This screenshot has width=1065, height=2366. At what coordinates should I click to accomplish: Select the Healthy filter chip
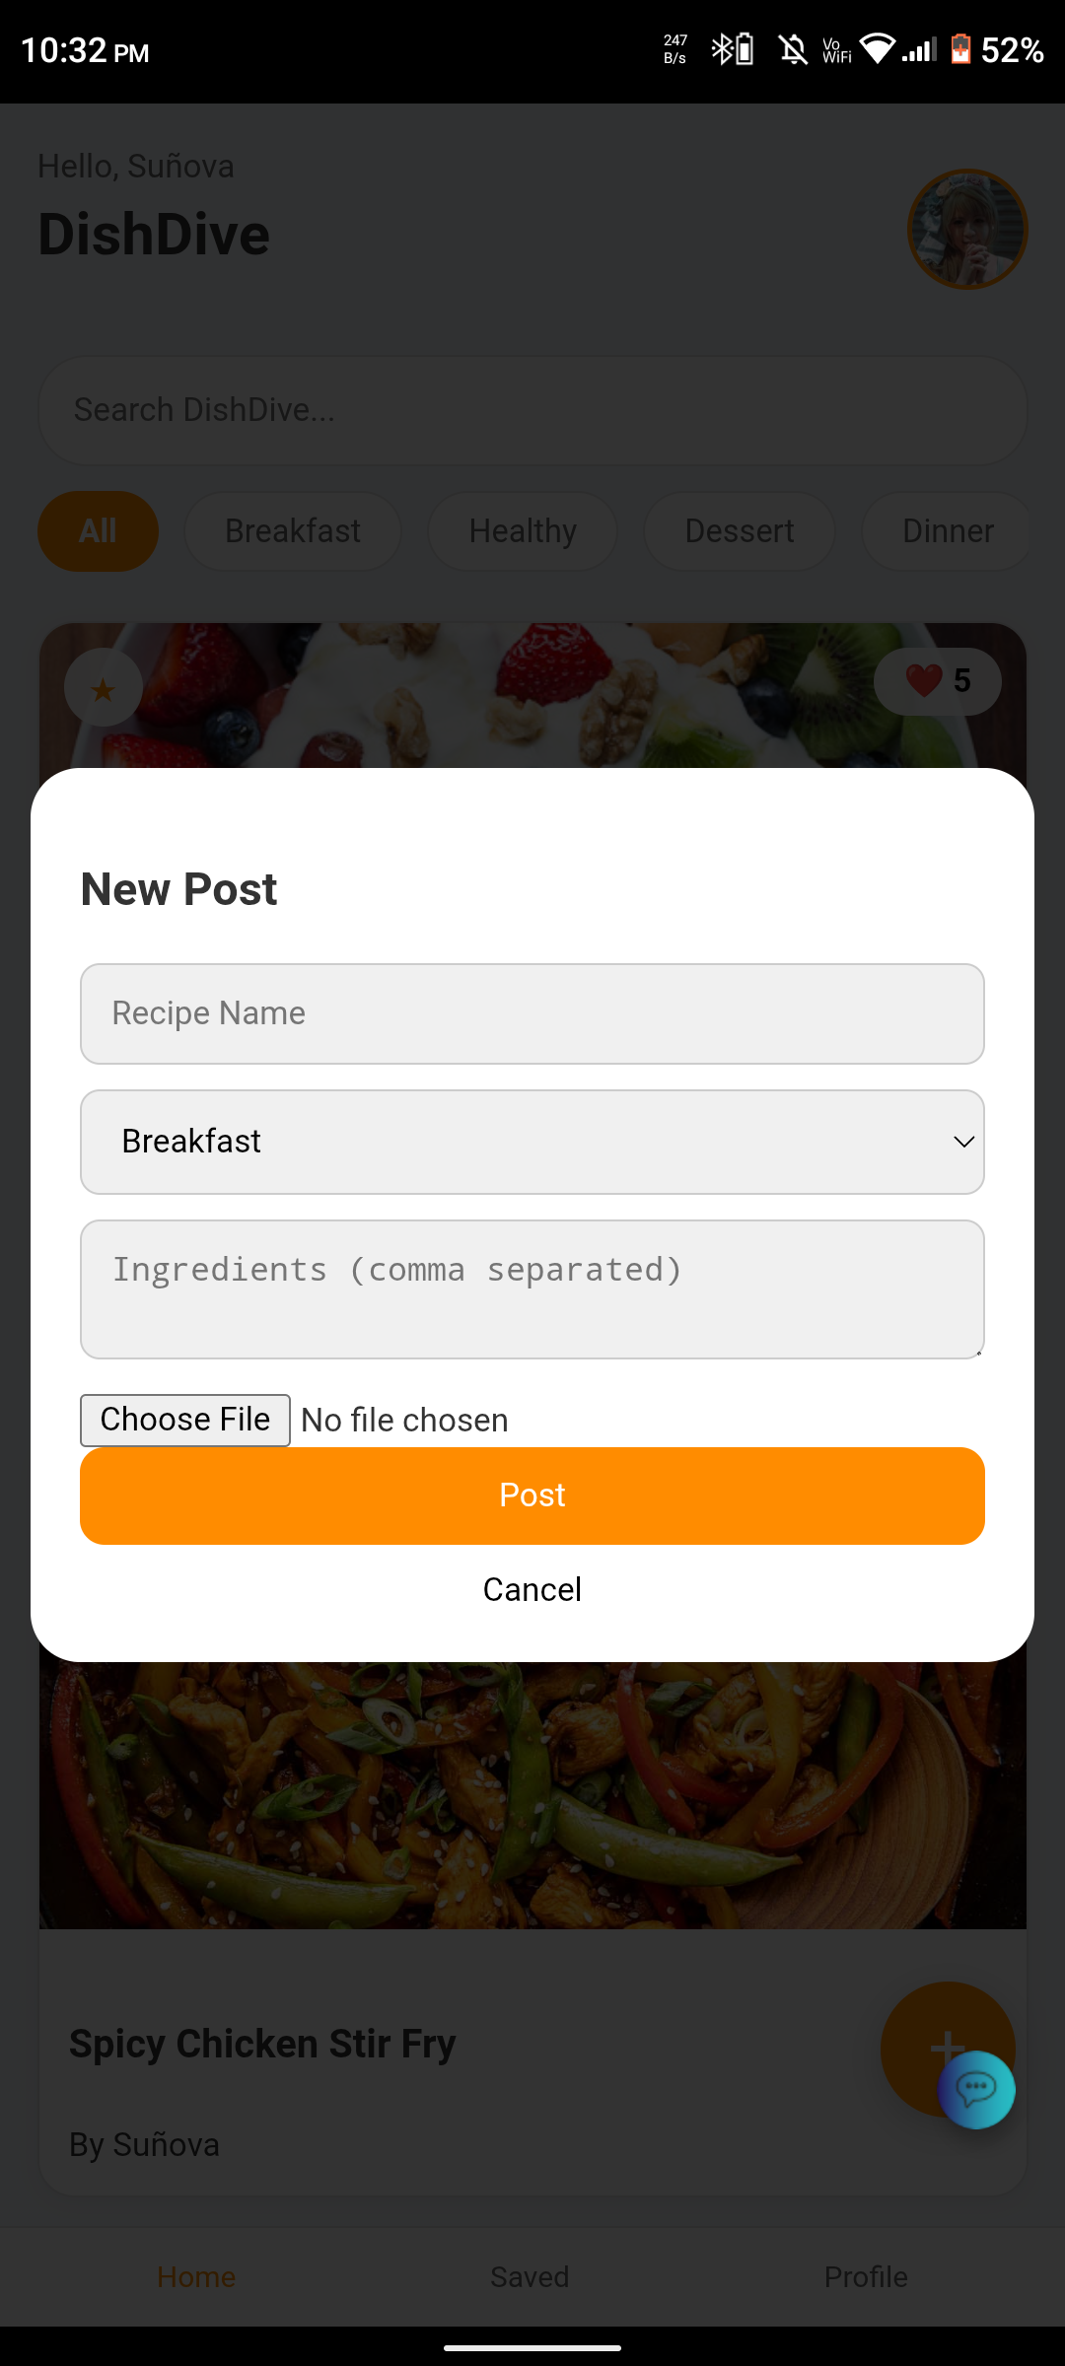(x=523, y=531)
